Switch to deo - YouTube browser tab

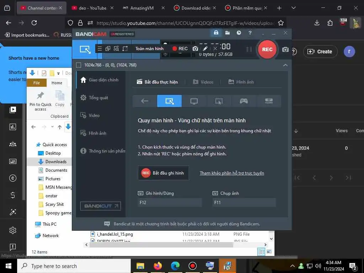tap(92, 8)
